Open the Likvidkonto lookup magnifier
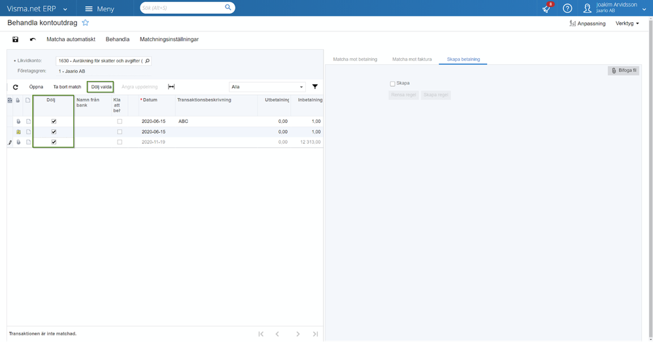Image resolution: width=653 pixels, height=342 pixels. [147, 61]
